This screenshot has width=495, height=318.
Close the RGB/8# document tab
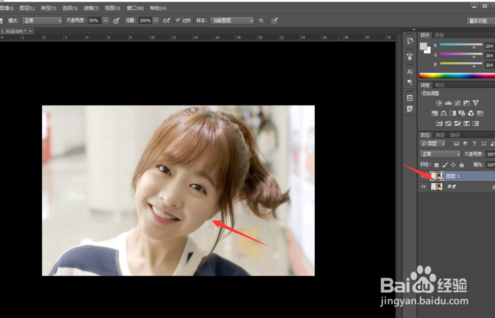pyautogui.click(x=30, y=31)
